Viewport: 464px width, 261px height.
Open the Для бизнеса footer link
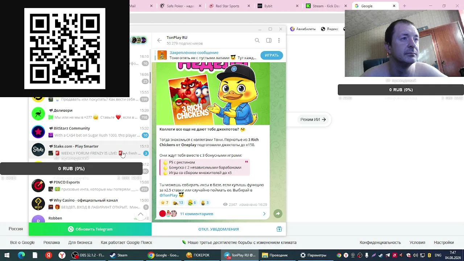pos(80,243)
